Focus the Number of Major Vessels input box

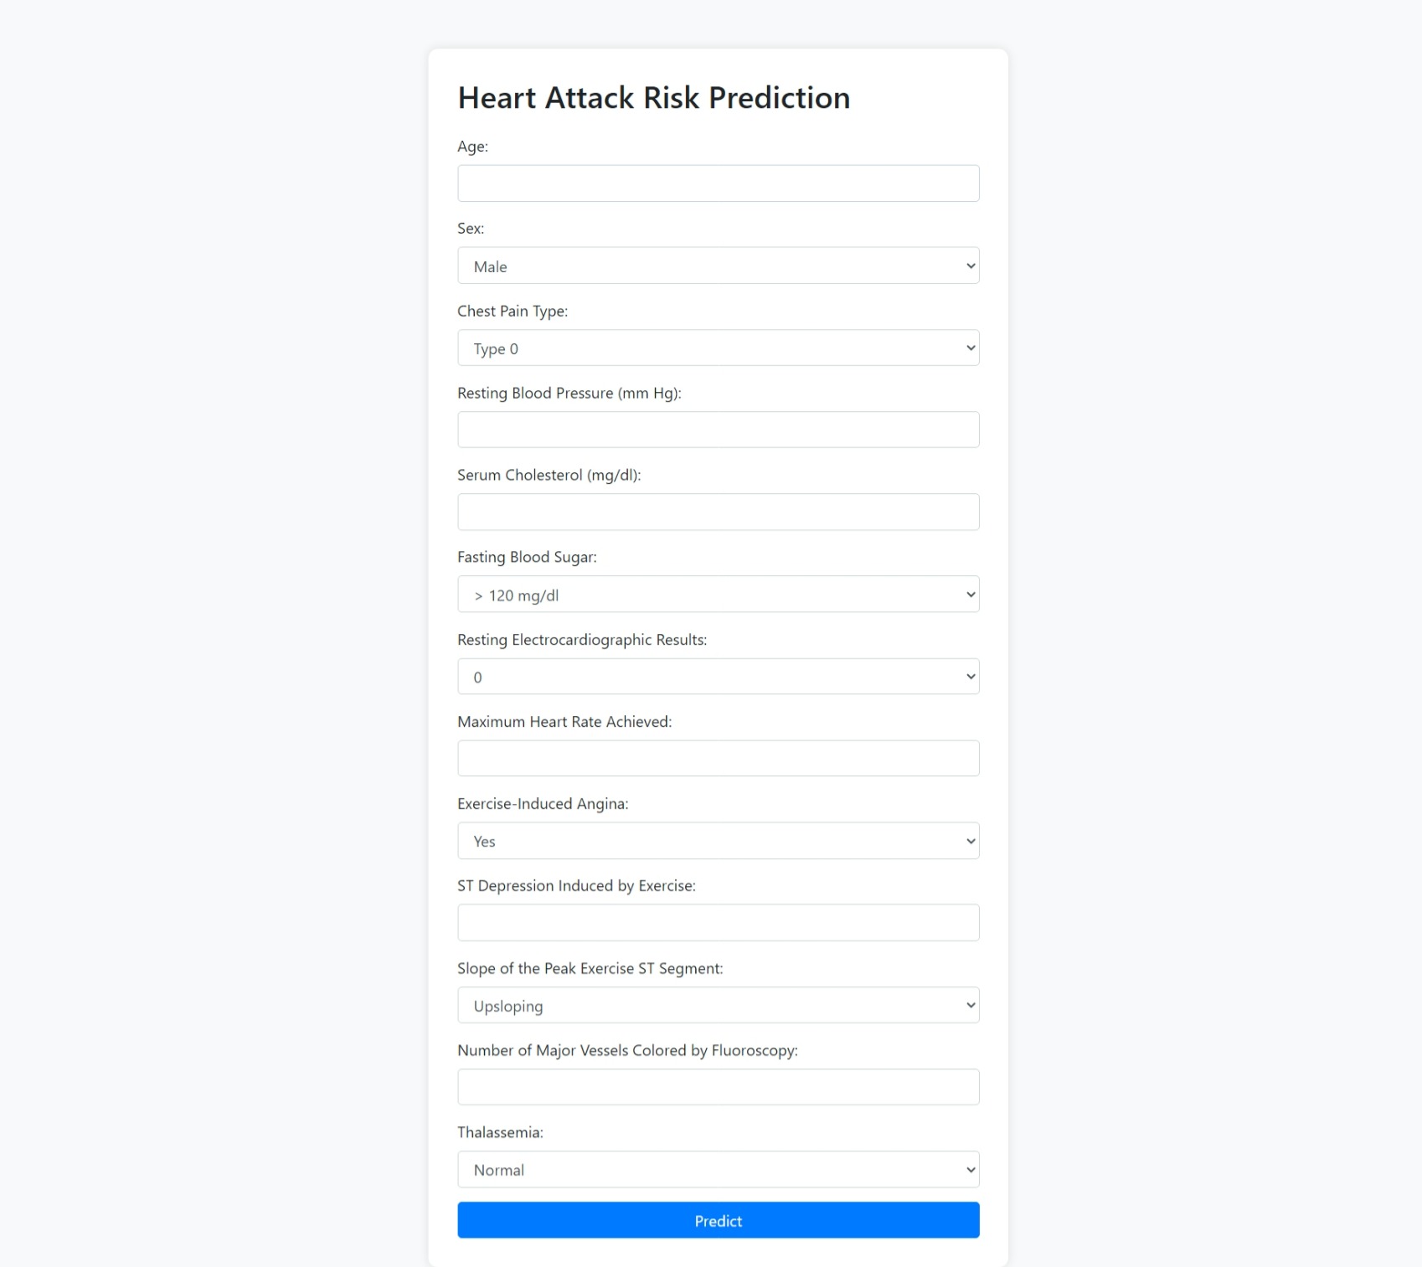click(x=718, y=1087)
